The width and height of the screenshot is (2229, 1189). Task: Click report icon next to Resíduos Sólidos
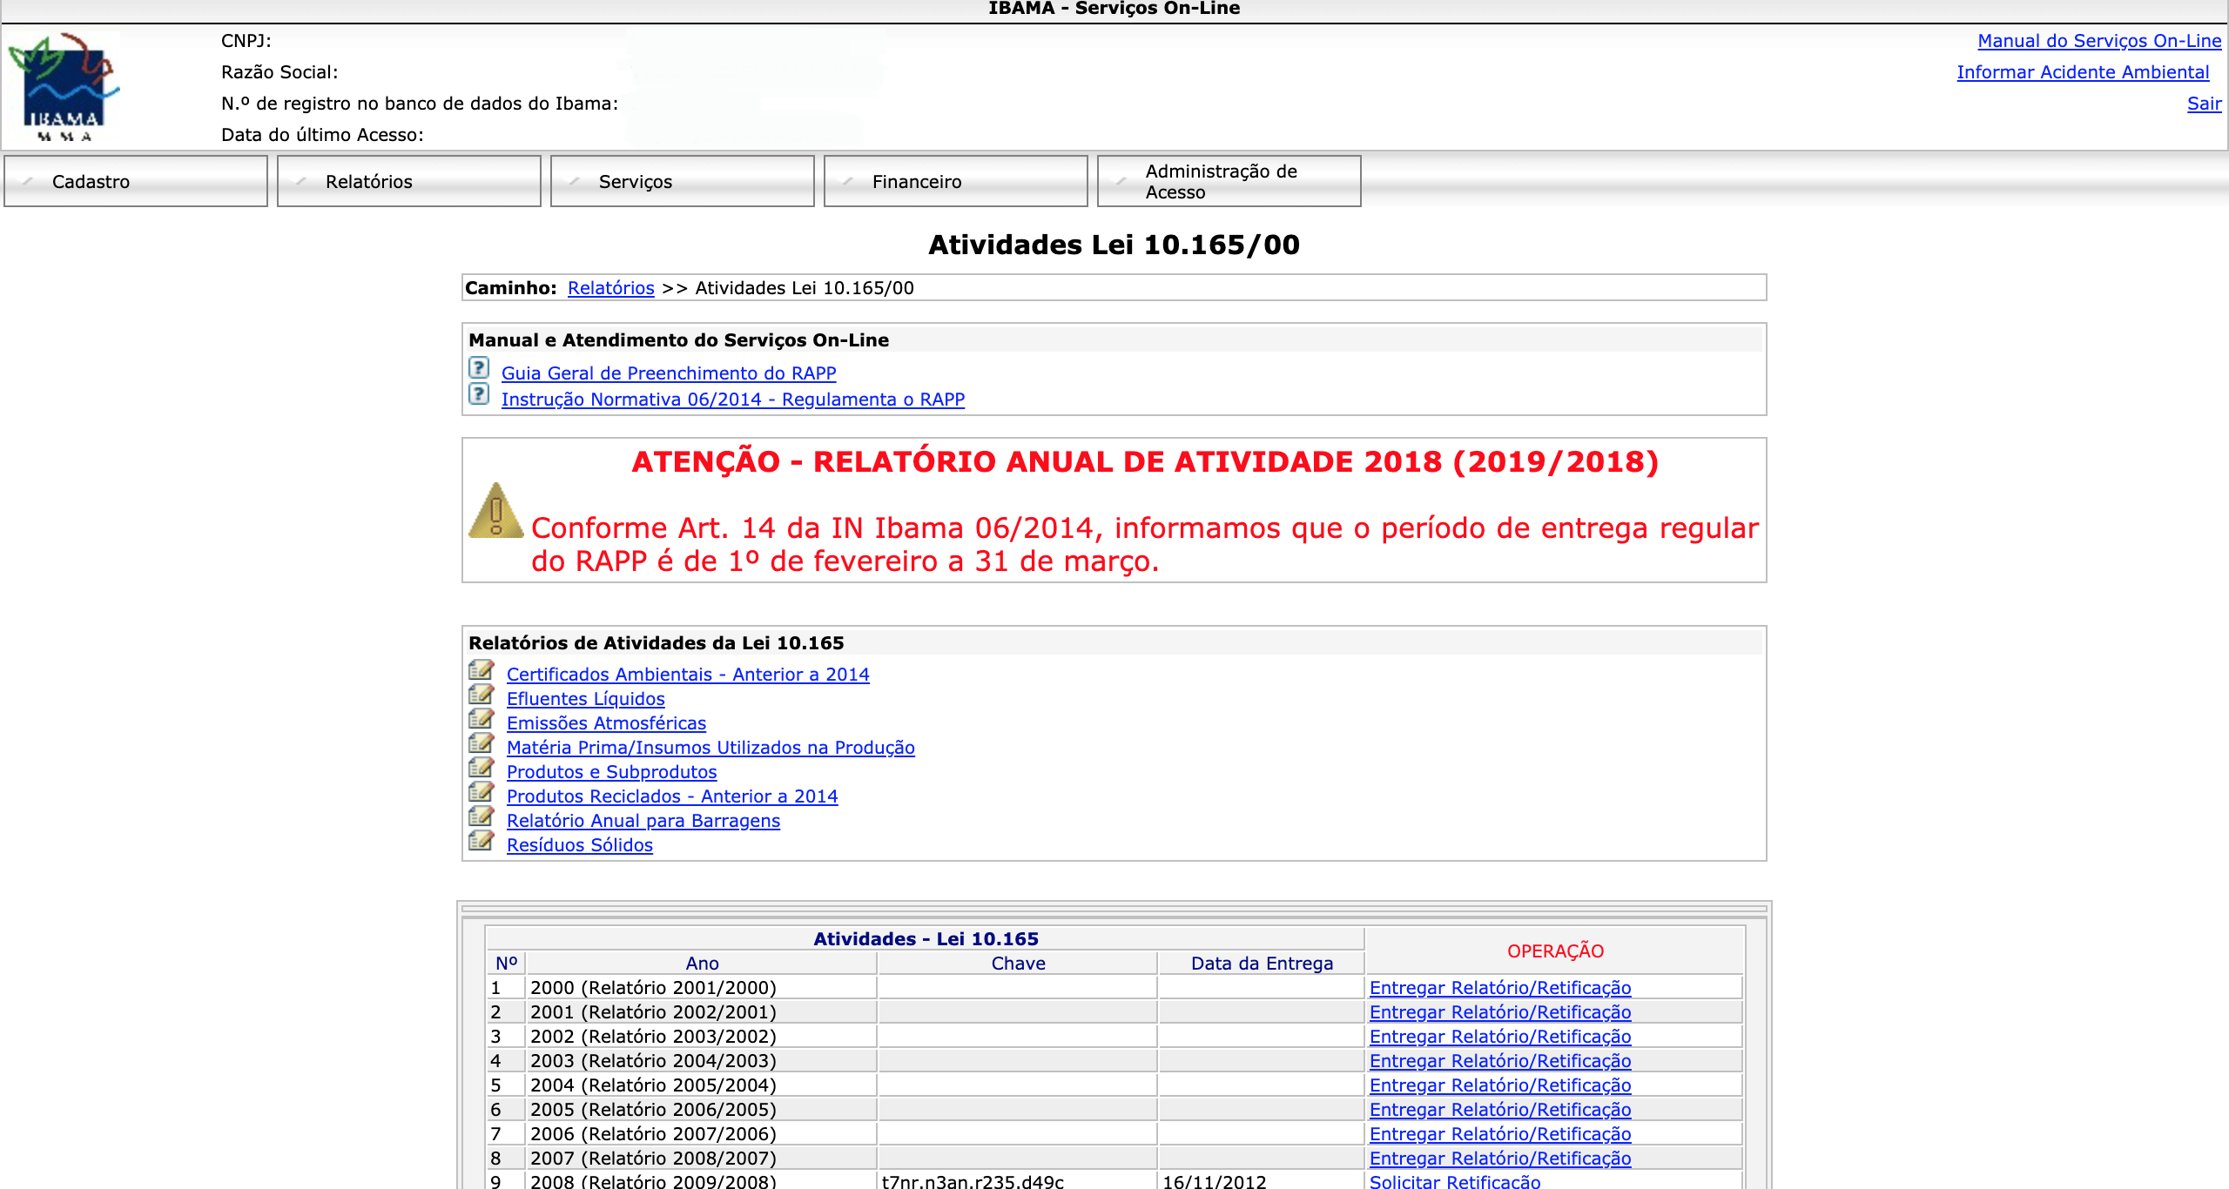pyautogui.click(x=481, y=841)
